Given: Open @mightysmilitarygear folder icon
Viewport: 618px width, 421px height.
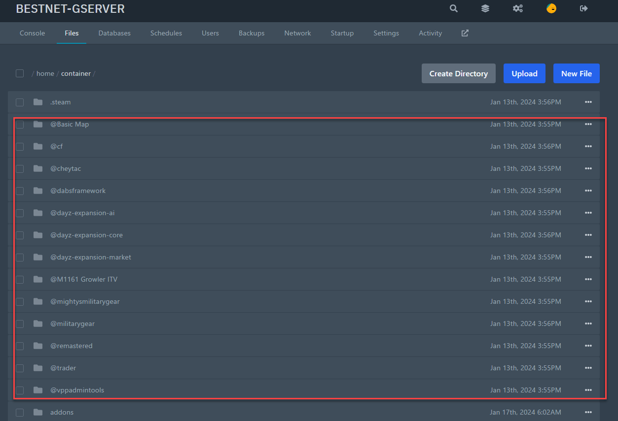Looking at the screenshot, I should pos(38,301).
